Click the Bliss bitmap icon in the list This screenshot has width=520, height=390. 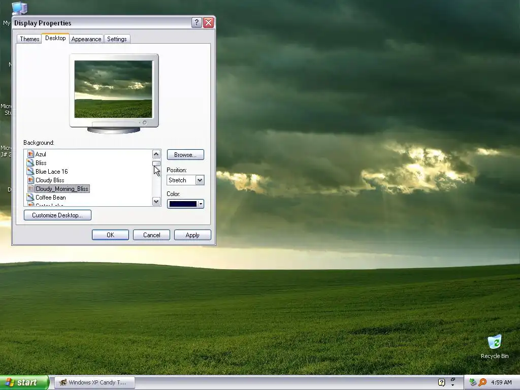point(30,162)
